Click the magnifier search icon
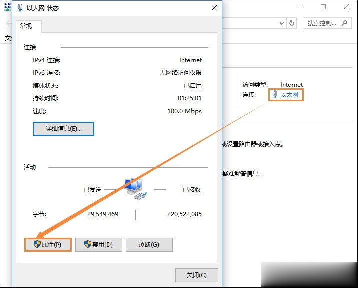This screenshot has width=358, height=288. (x=345, y=23)
